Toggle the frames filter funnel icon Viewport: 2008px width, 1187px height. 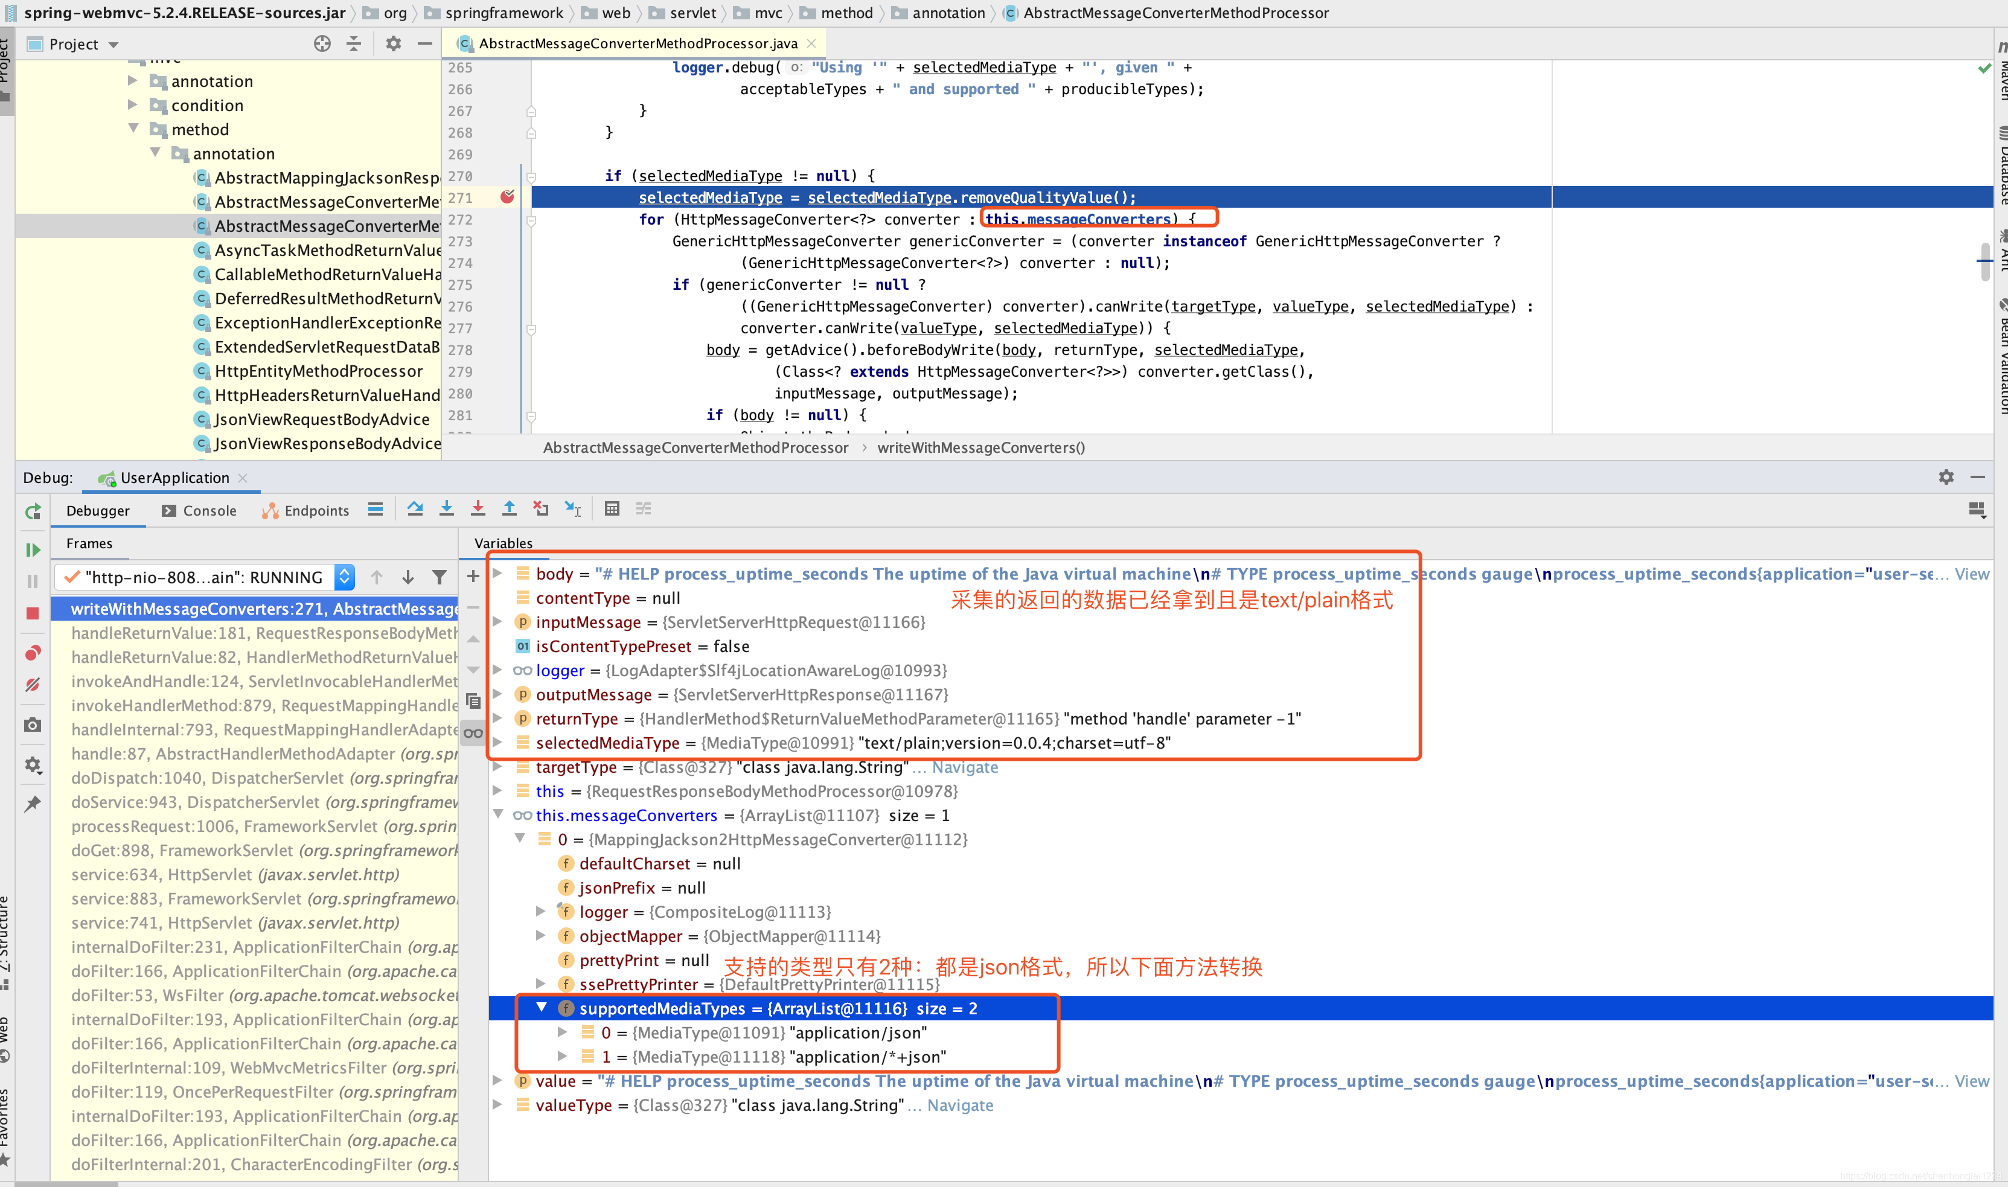click(x=439, y=577)
